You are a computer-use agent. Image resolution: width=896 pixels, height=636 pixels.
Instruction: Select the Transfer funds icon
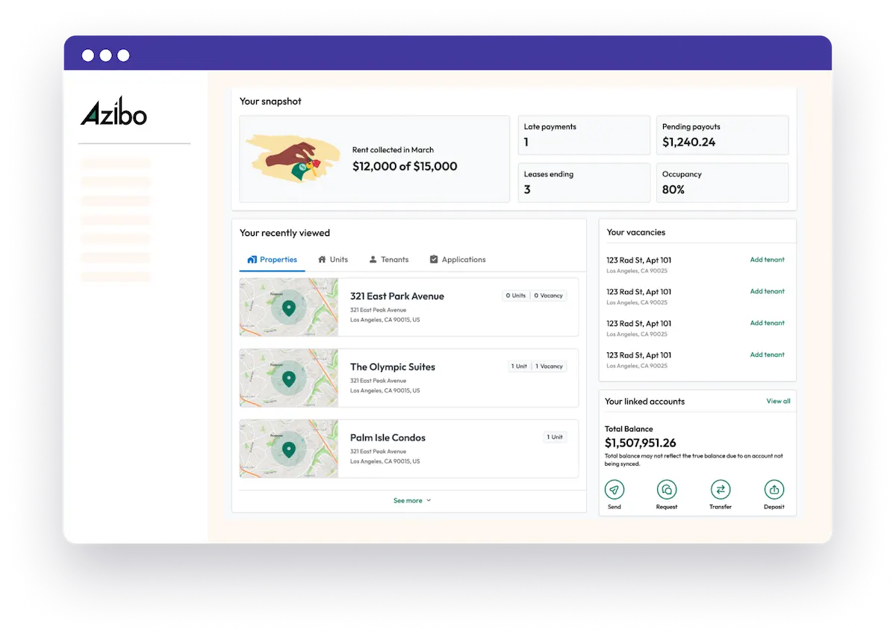coord(720,490)
